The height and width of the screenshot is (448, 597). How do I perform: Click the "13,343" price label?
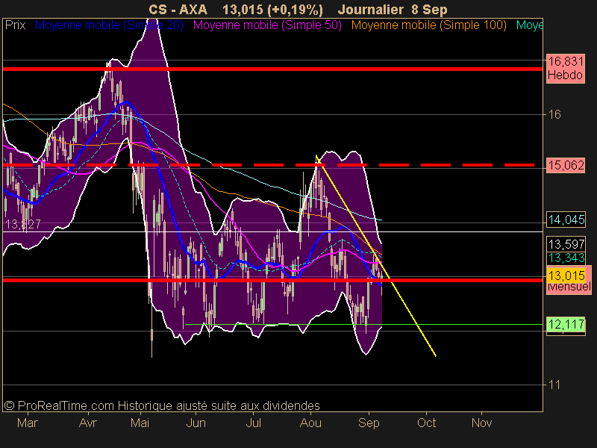(566, 258)
